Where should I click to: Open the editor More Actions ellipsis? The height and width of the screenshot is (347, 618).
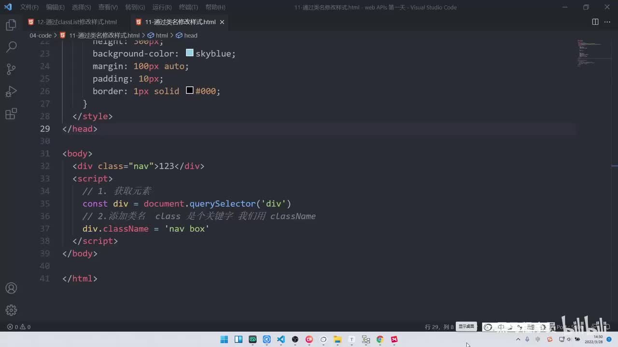[x=608, y=22]
